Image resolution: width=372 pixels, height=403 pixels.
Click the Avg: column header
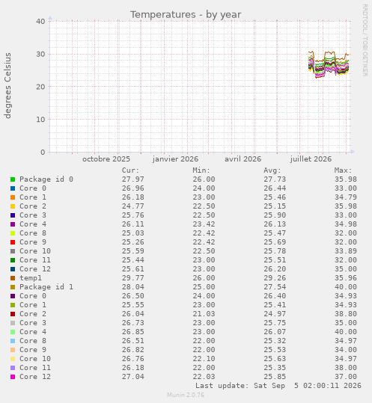coord(272,170)
